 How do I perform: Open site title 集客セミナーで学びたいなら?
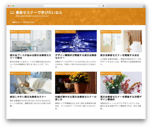pos(39,13)
